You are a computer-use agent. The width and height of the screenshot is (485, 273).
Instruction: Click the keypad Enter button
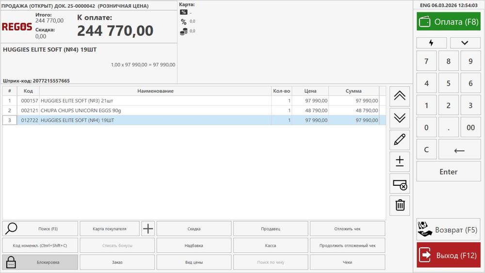(x=449, y=172)
